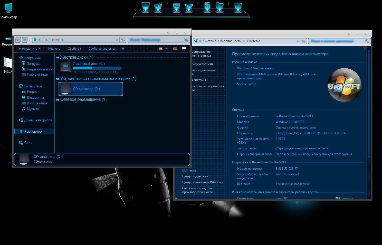Open Документы library
The image size is (382, 245).
click(x=33, y=97)
